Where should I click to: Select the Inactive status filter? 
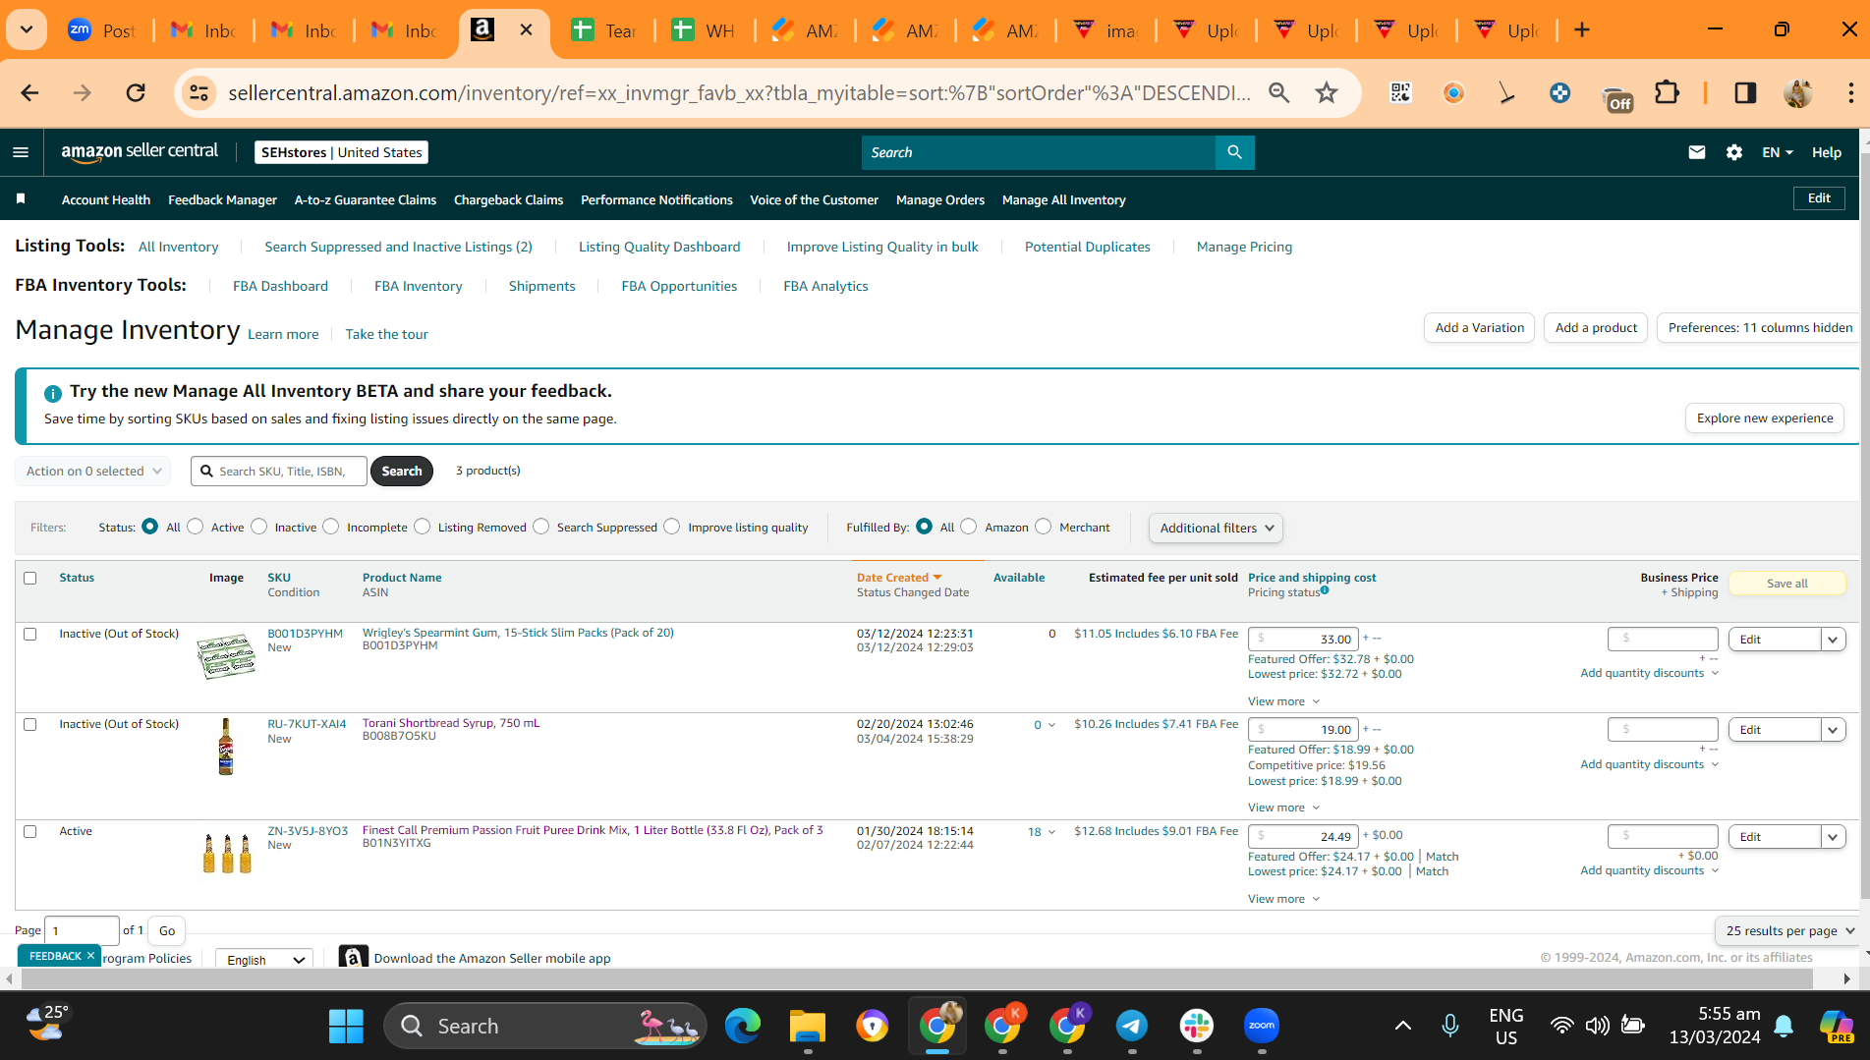point(259,527)
